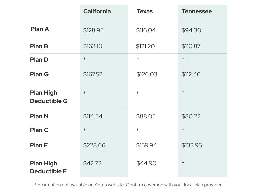Screen dimensions: 257x195
Task: Click Tennessee Plan N price $80.22
Action: pyautogui.click(x=191, y=116)
